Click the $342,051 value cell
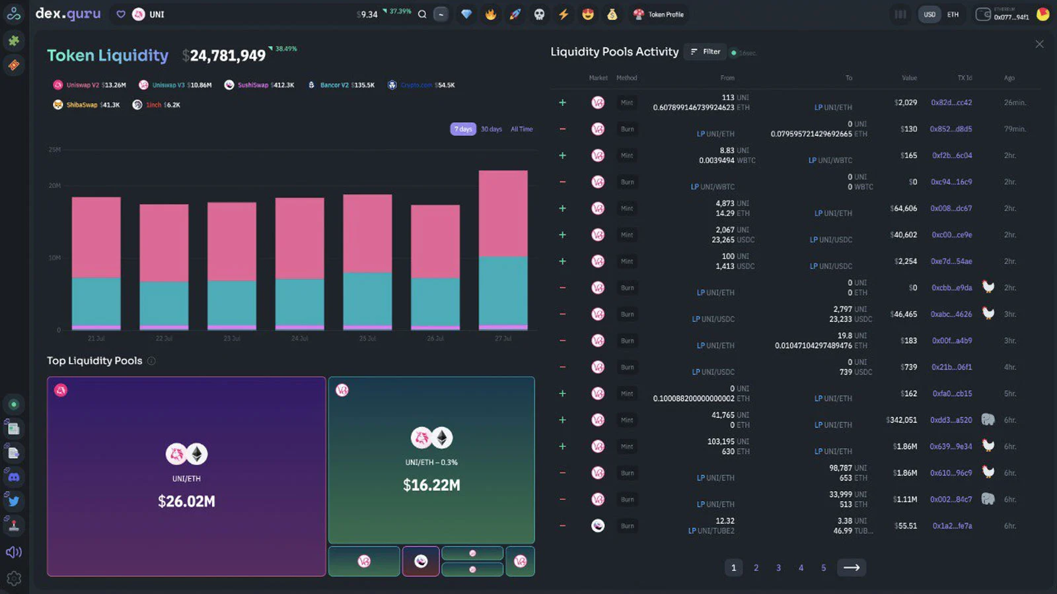The width and height of the screenshot is (1057, 594). coord(902,420)
